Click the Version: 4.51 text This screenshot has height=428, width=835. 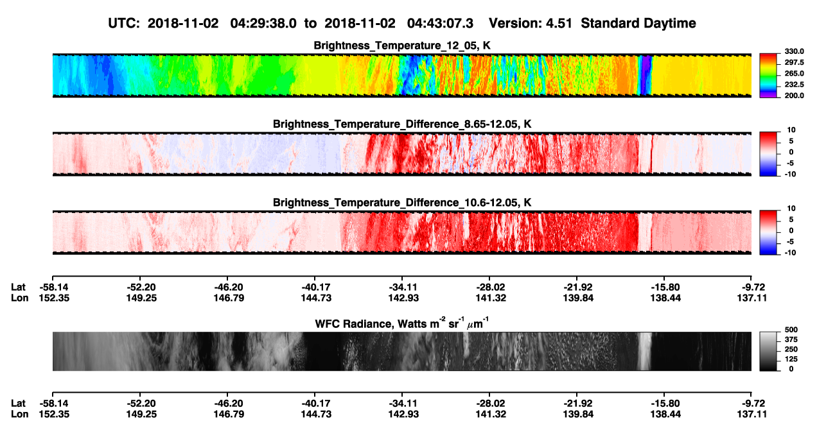click(x=531, y=23)
